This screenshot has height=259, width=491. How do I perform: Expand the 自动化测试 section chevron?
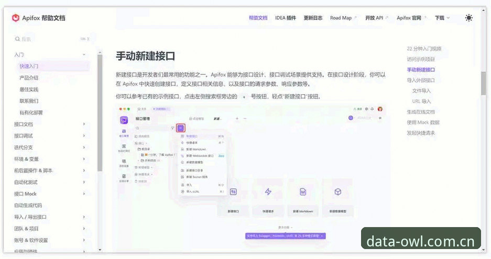click(84, 182)
